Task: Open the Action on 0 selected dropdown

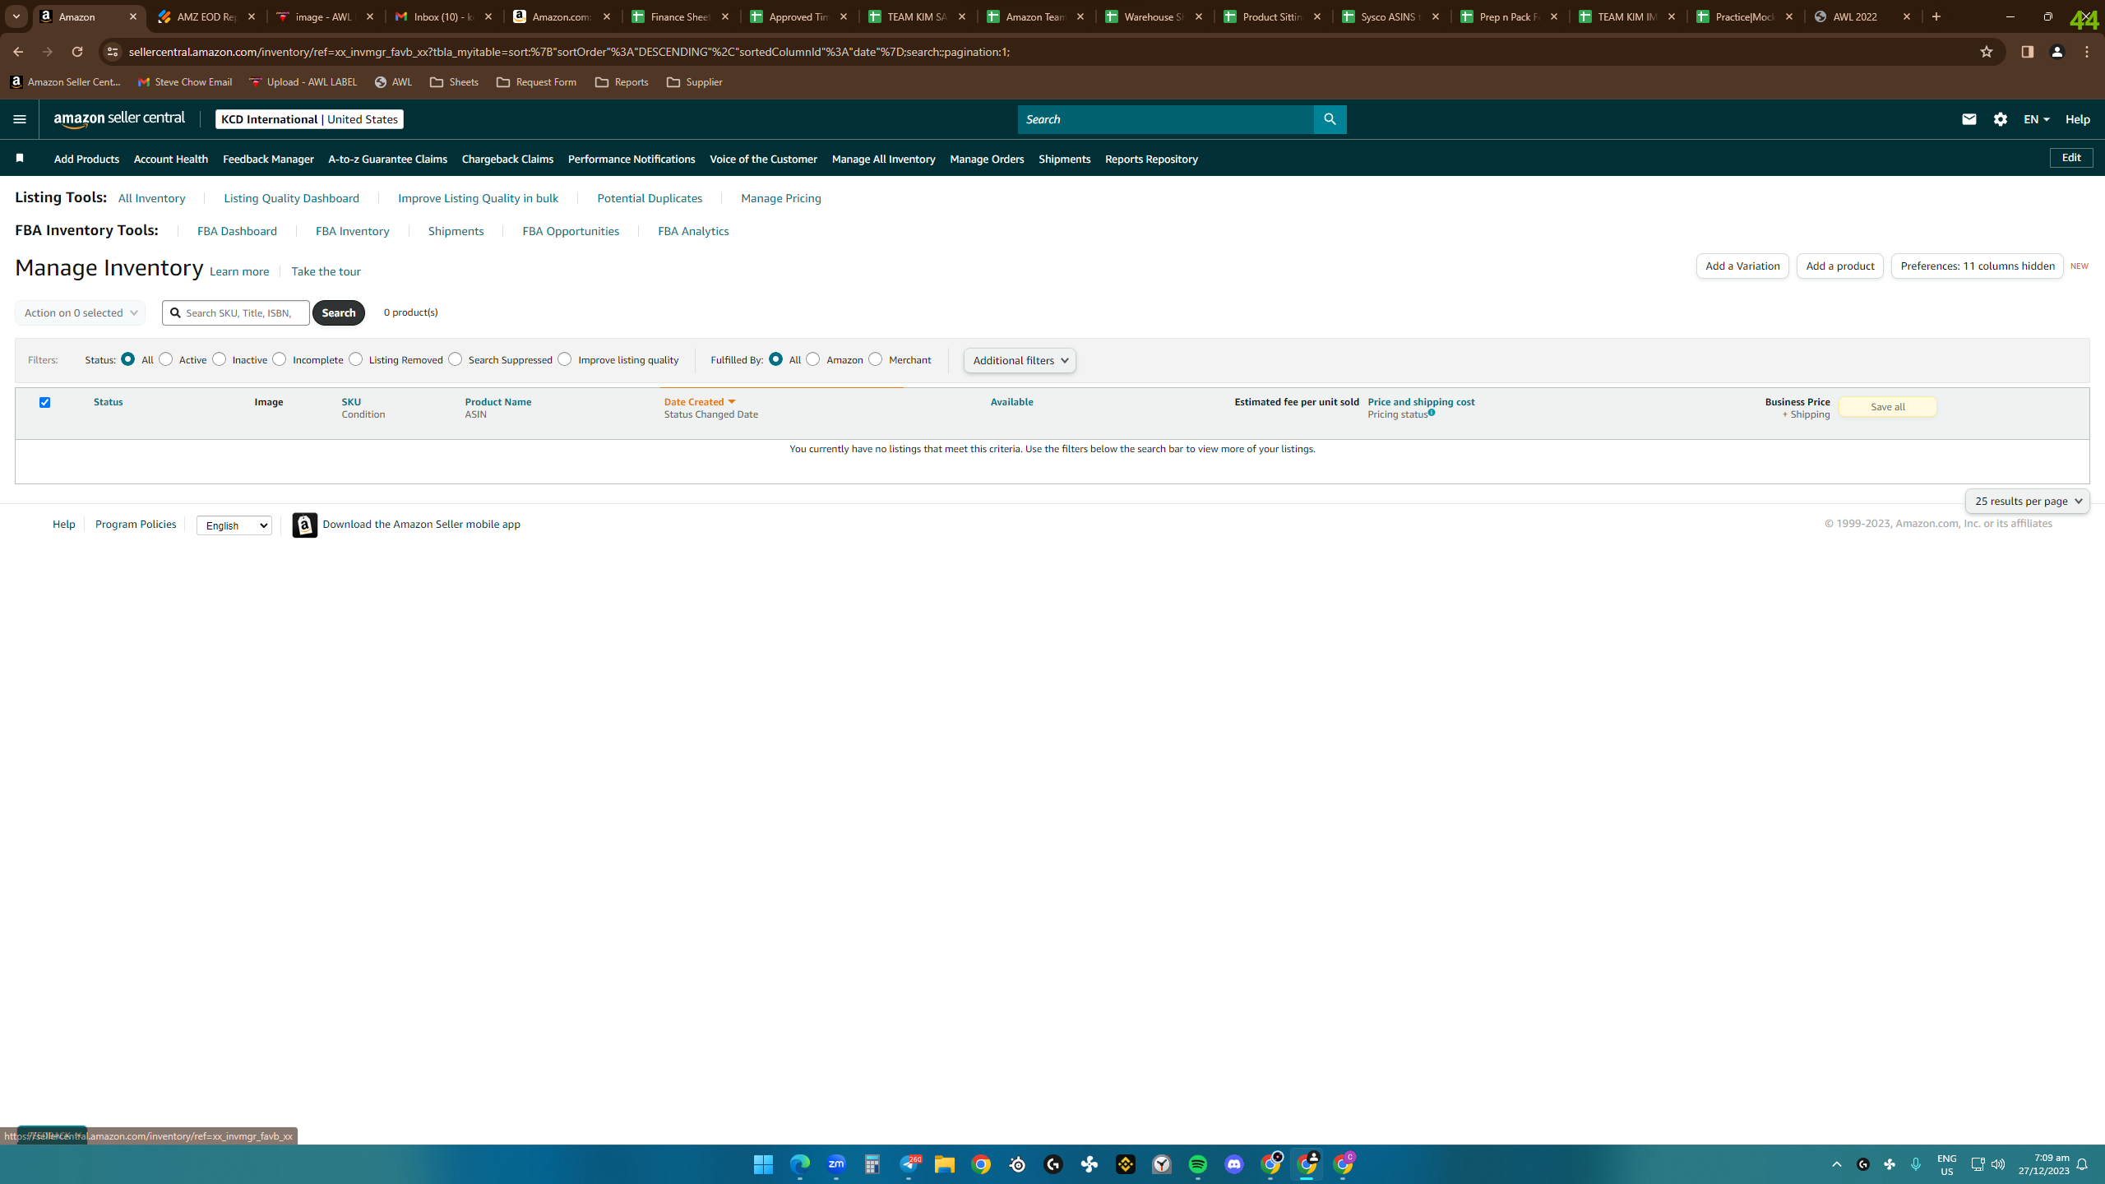Action: click(x=81, y=312)
